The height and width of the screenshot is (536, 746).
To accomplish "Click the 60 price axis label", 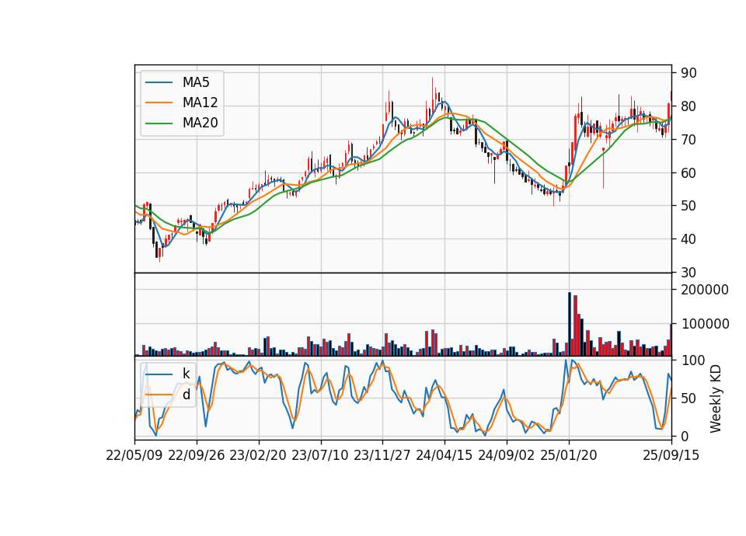I will coord(688,172).
